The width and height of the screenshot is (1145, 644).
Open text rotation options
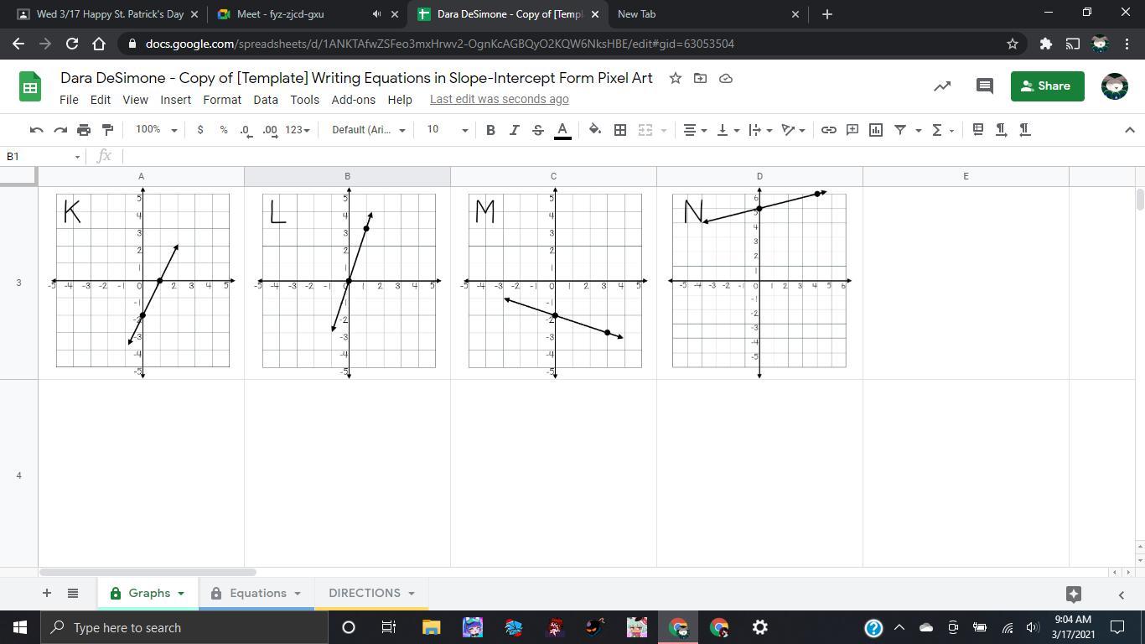(793, 130)
